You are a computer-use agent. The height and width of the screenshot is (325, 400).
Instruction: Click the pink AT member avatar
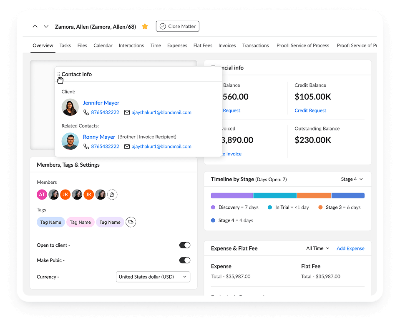(42, 194)
